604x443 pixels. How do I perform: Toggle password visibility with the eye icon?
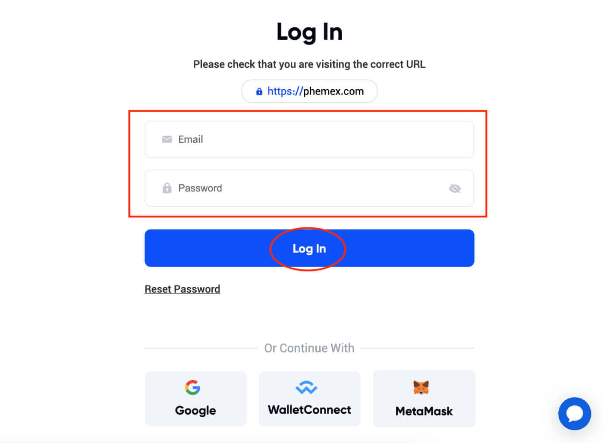tap(455, 188)
